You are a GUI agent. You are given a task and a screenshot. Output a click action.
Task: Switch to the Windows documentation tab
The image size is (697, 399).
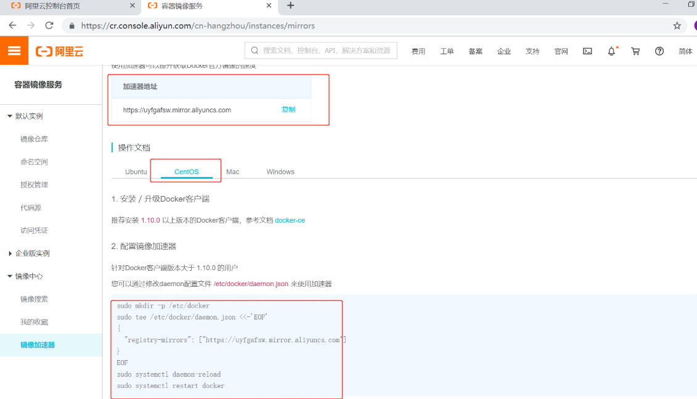click(x=280, y=171)
